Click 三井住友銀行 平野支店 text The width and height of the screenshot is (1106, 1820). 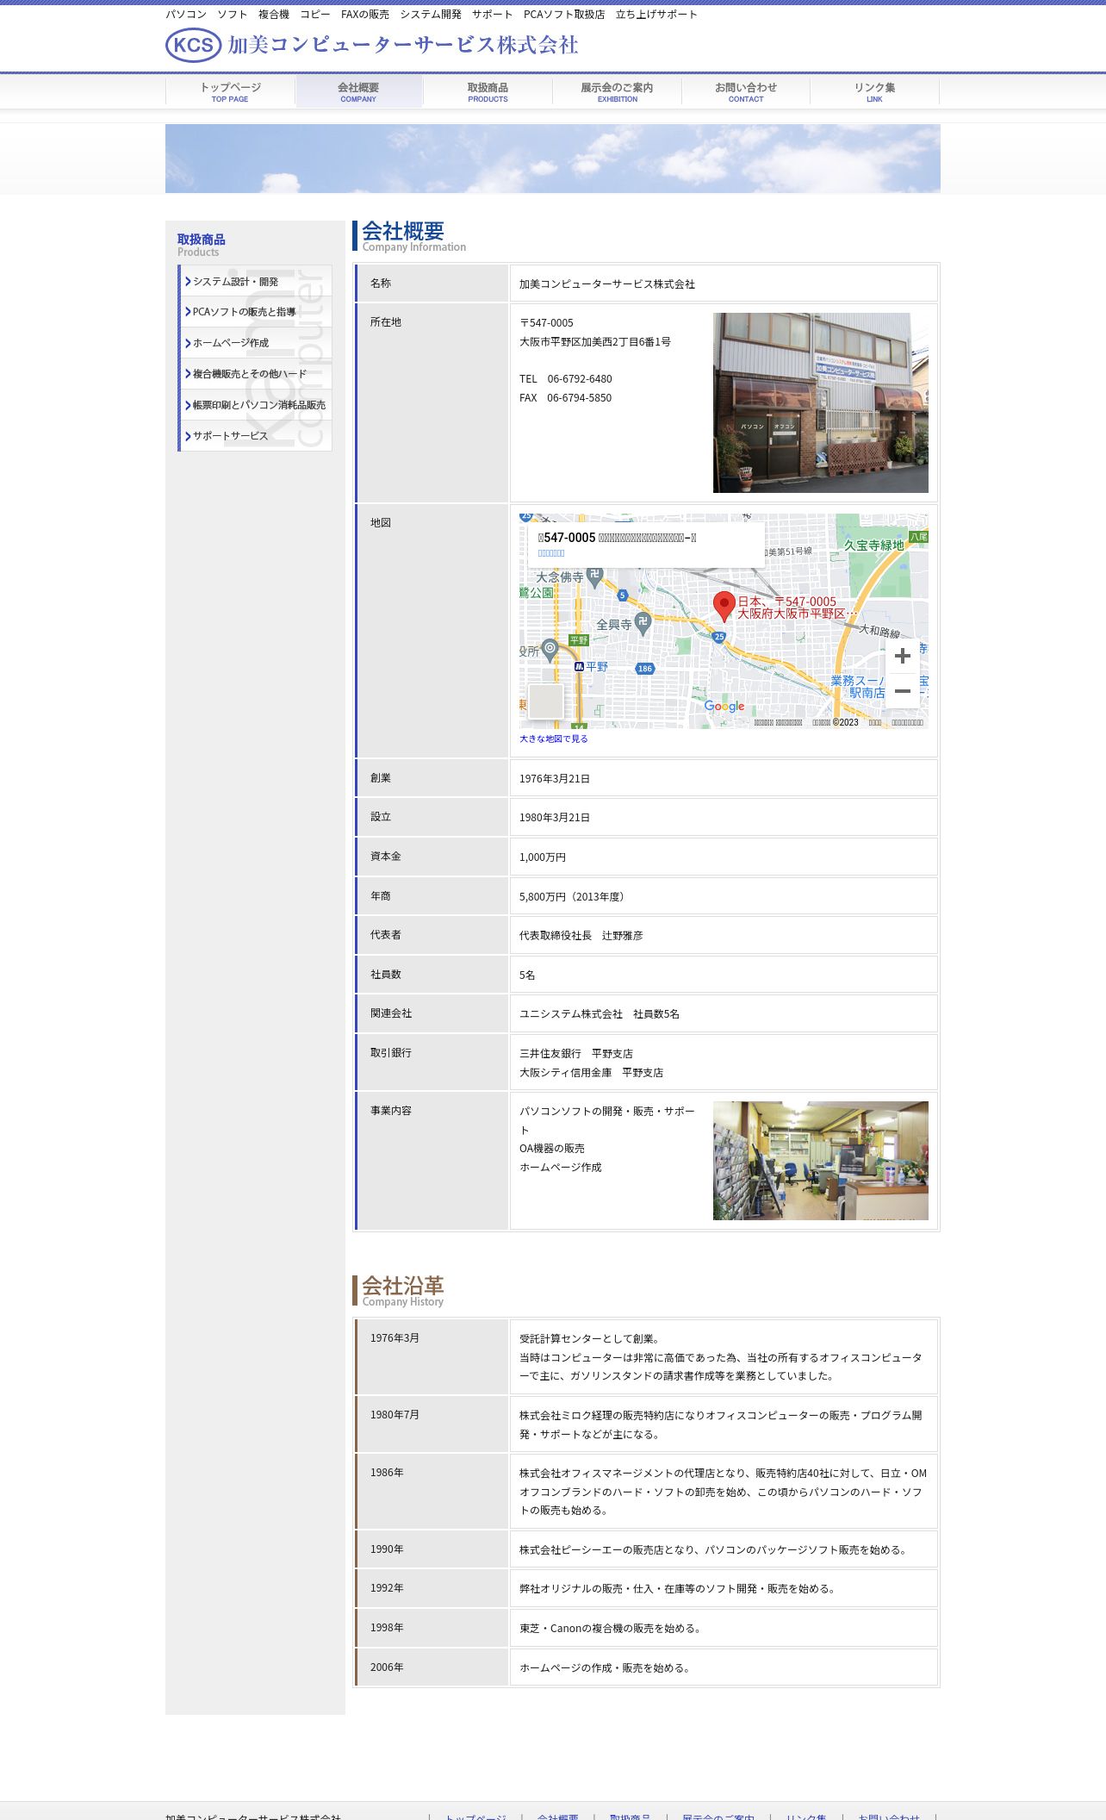576,1054
